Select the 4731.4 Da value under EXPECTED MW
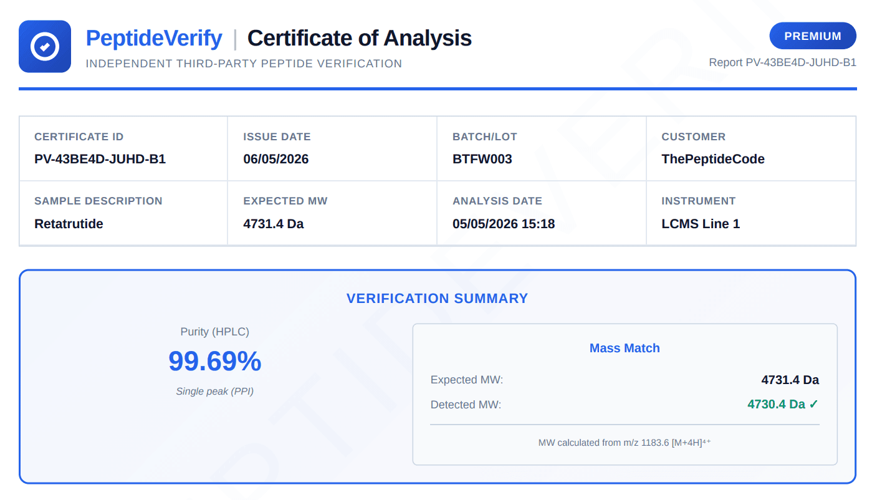The height and width of the screenshot is (500, 877). coord(274,224)
